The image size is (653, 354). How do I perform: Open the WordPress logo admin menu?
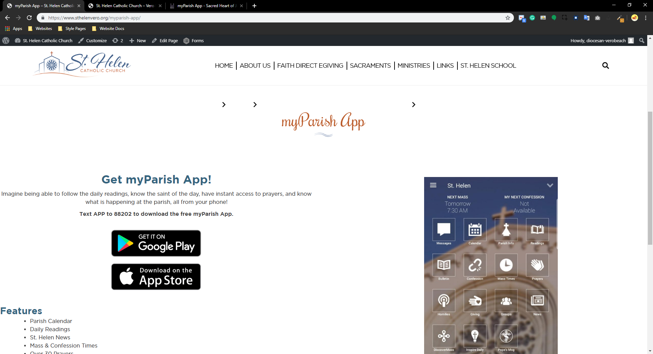(x=6, y=41)
